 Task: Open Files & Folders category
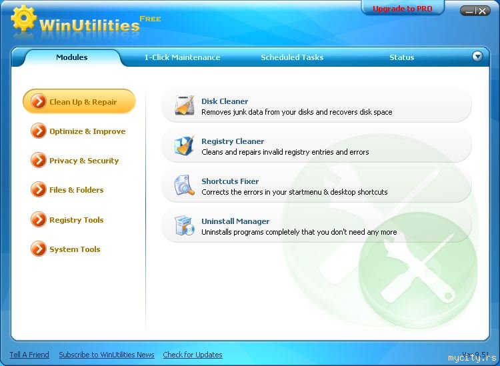[67, 190]
